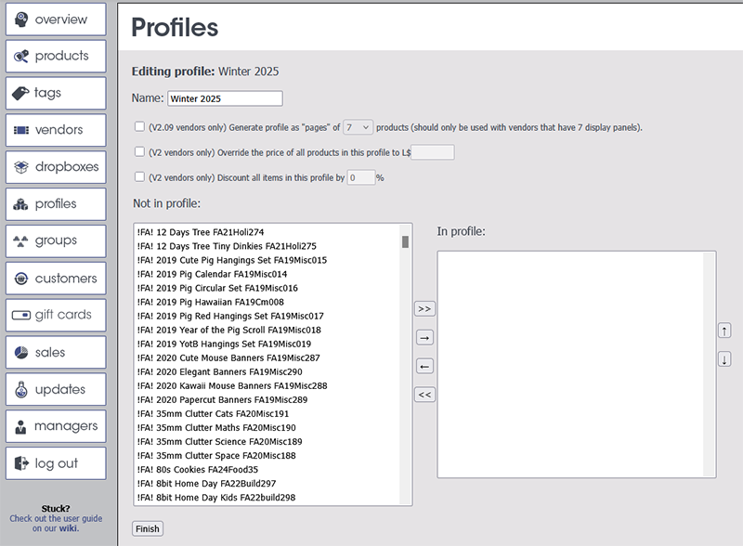Toggle override price of all products checkbox

coord(139,151)
